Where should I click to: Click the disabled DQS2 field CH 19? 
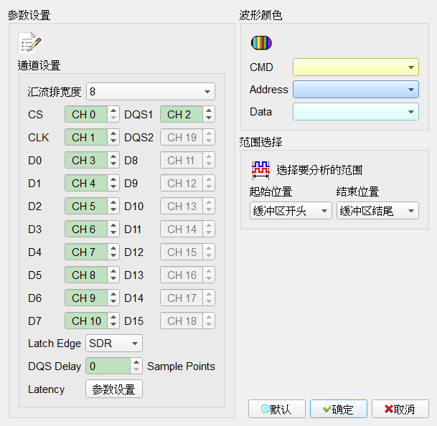point(182,137)
